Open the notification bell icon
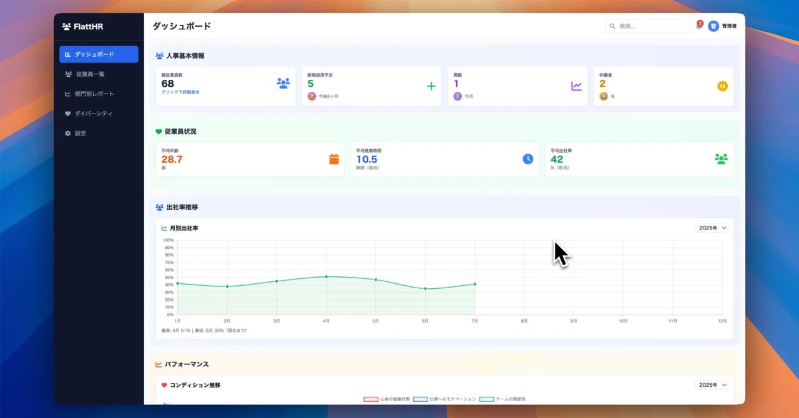This screenshot has height=418, width=799. click(699, 26)
